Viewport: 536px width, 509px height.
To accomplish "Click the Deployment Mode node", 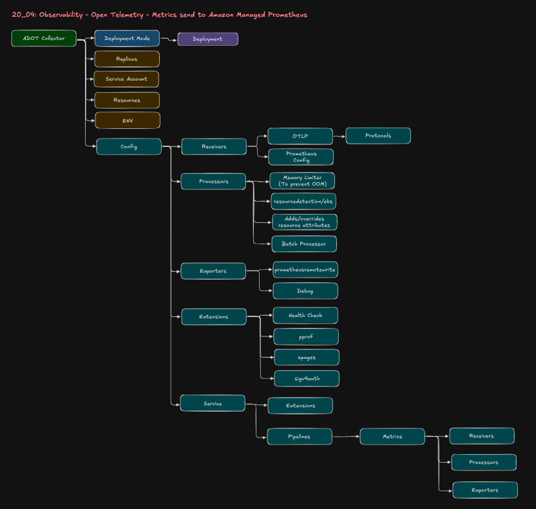I will pyautogui.click(x=127, y=38).
